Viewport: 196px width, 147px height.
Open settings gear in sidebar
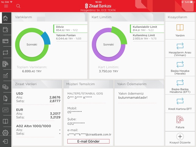pyautogui.click(x=5, y=133)
